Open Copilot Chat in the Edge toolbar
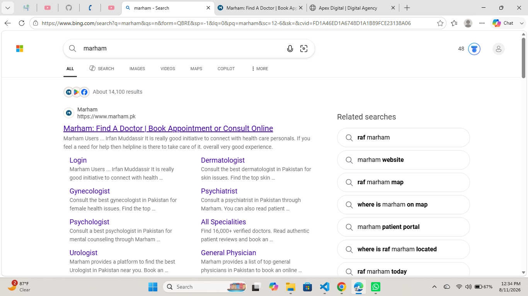The width and height of the screenshot is (528, 296). coord(503,23)
